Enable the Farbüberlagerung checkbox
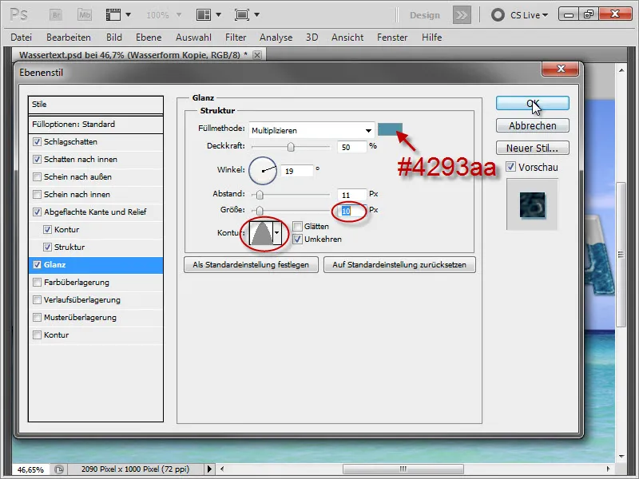Viewport: 639px width, 479px height. coord(37,283)
